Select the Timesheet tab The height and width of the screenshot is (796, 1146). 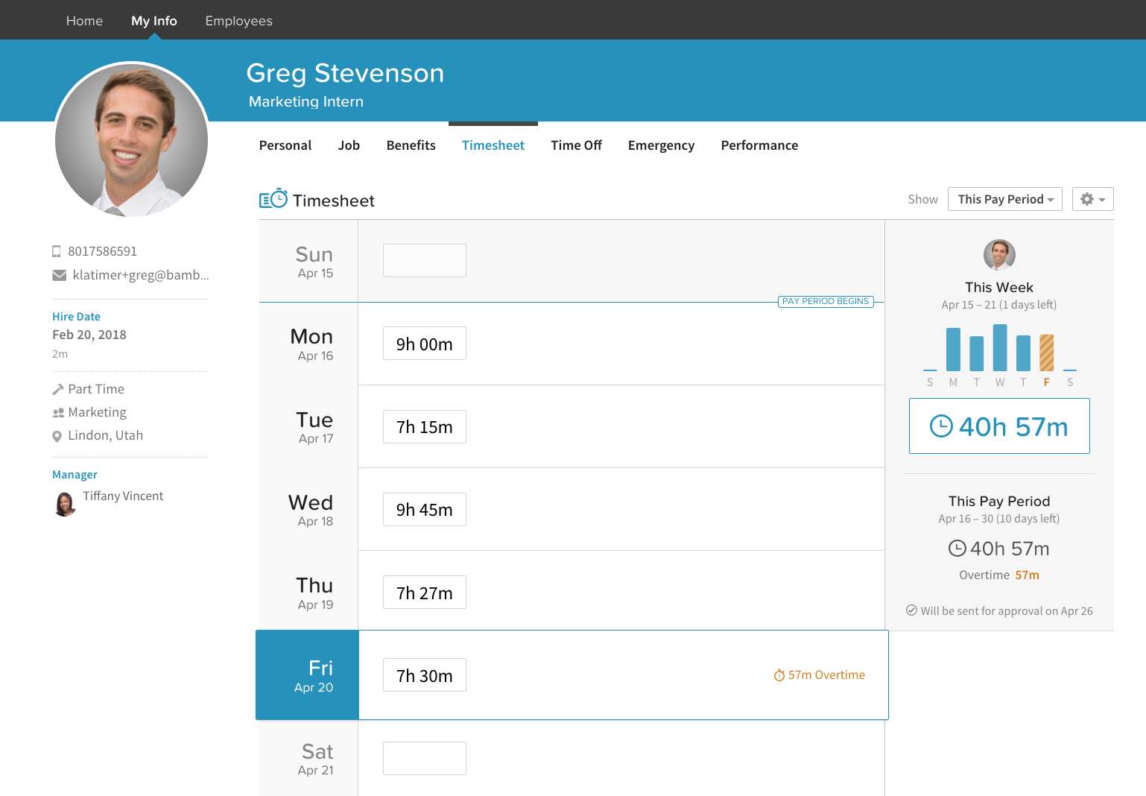pyautogui.click(x=493, y=145)
